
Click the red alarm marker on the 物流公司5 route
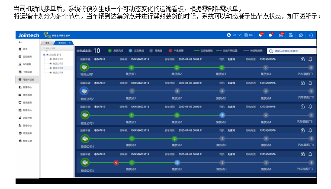(x=116, y=163)
